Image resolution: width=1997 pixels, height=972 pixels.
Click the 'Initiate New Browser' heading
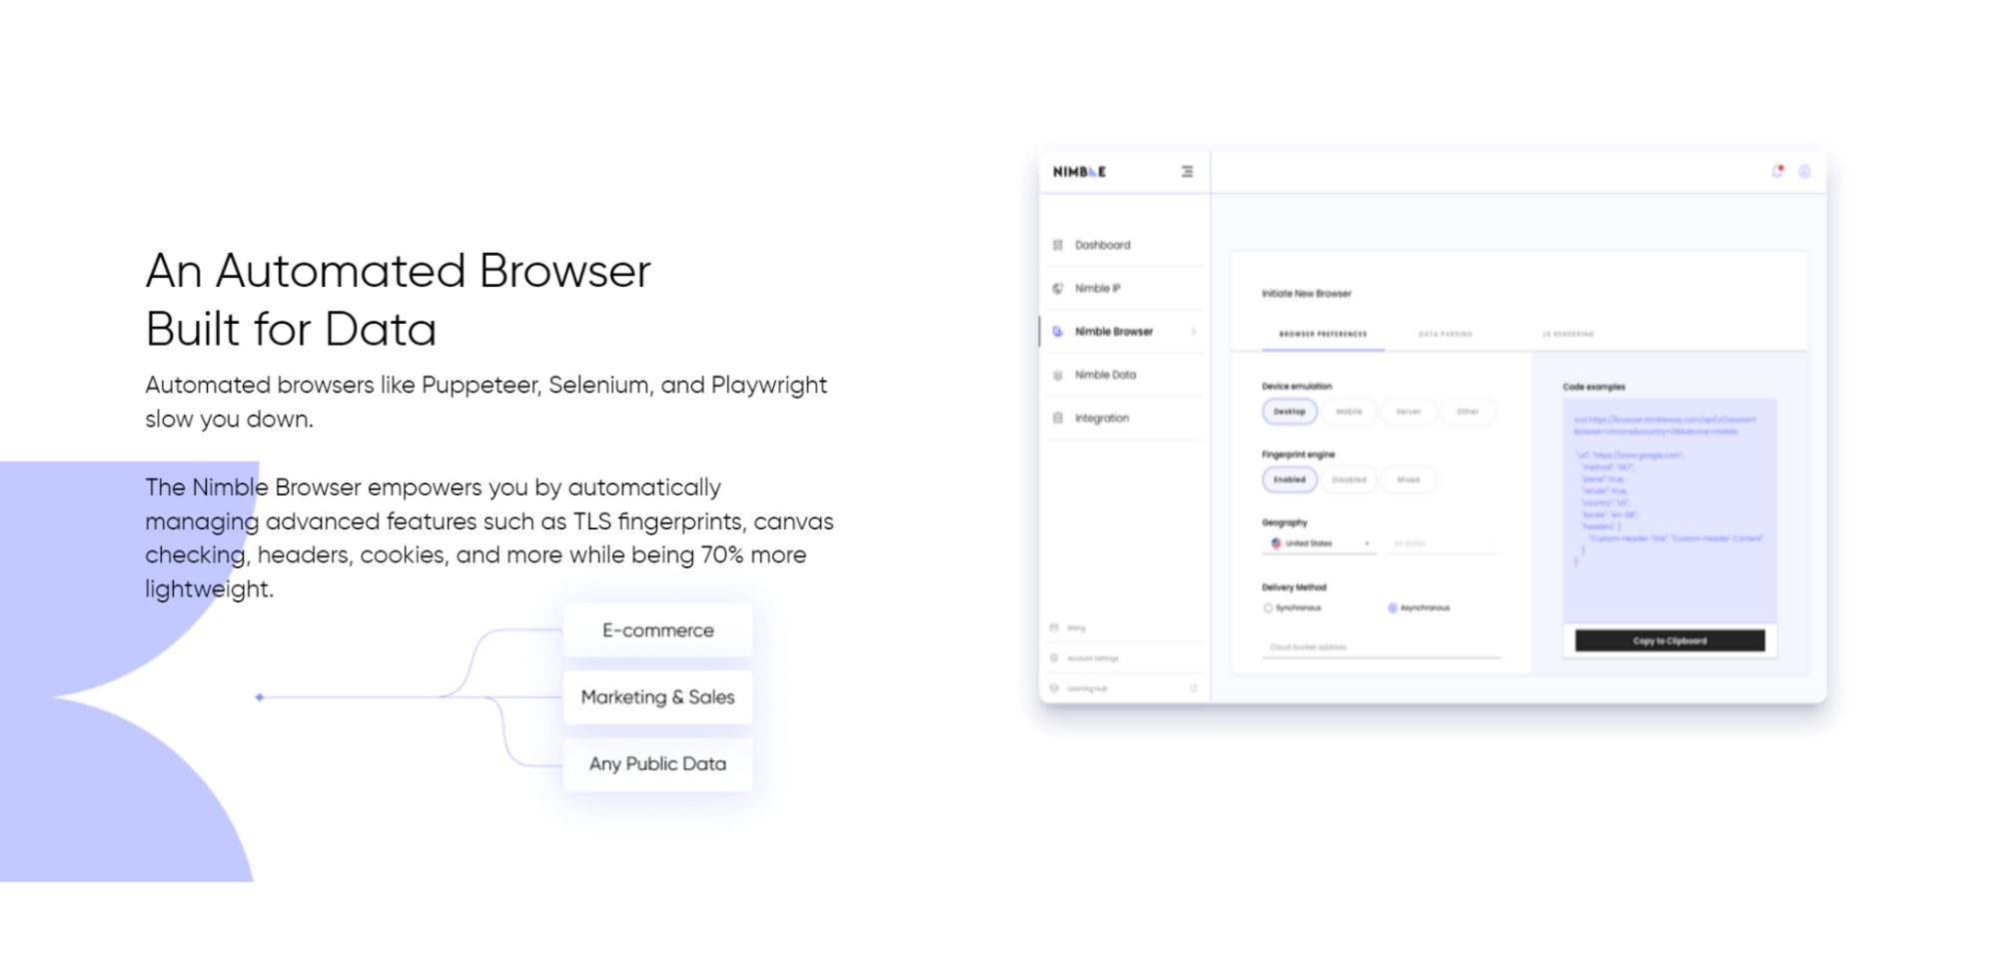point(1307,294)
